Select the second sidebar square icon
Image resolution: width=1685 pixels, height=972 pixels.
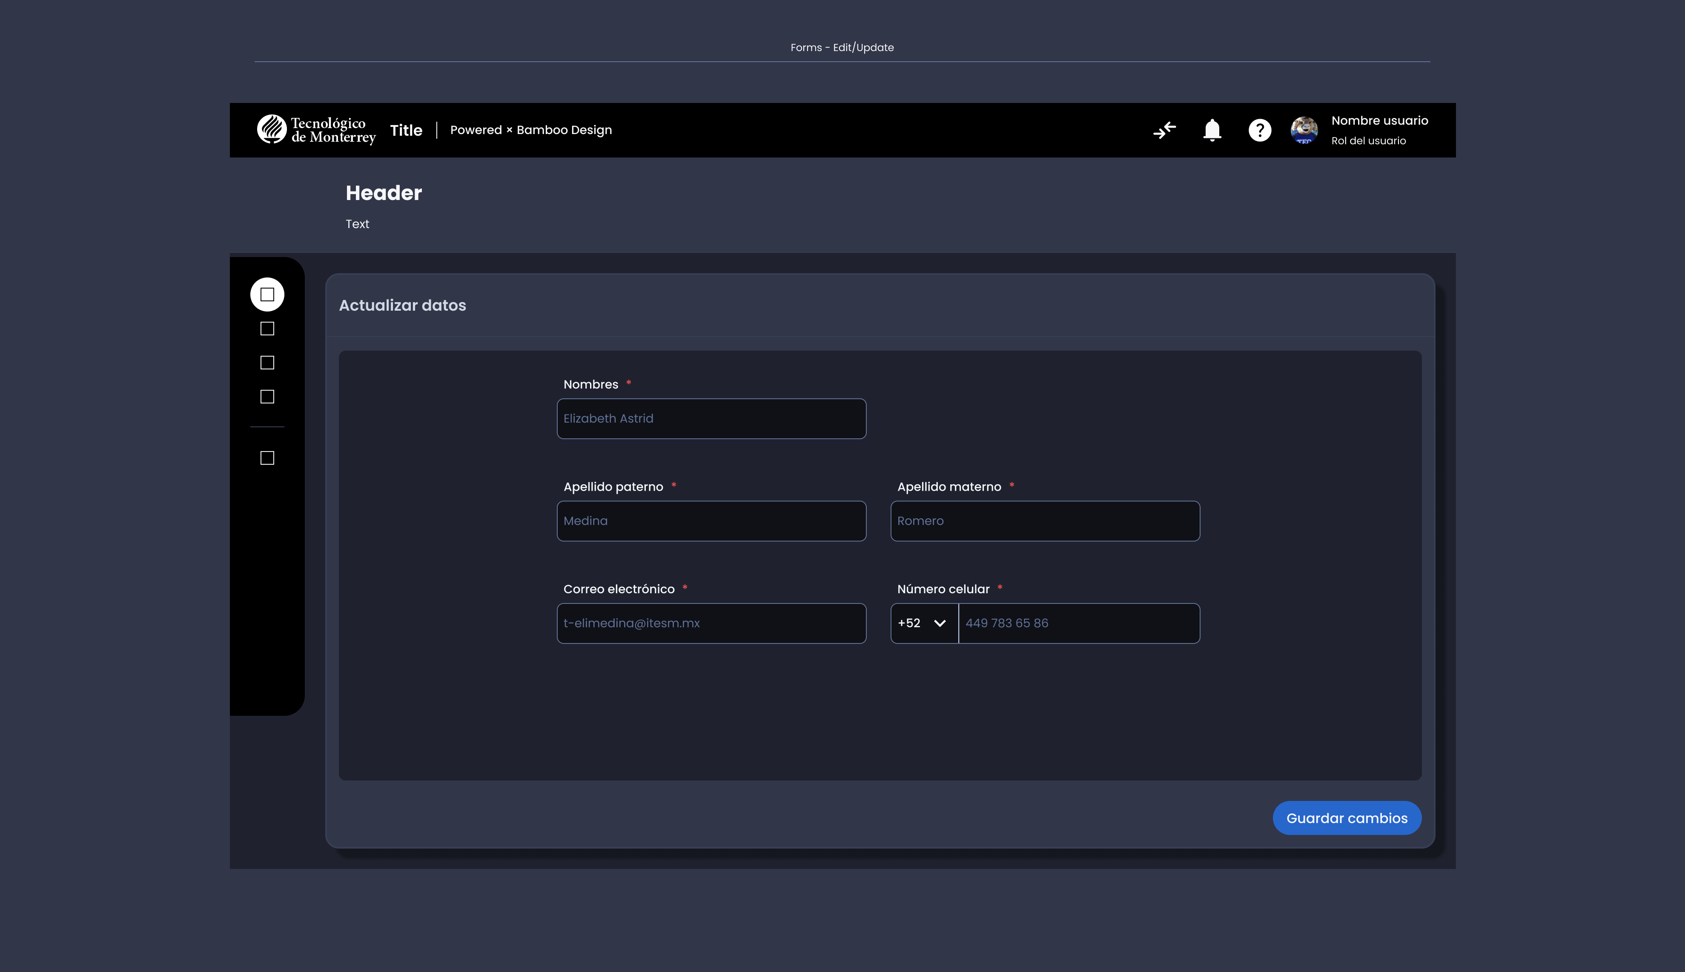(x=267, y=329)
